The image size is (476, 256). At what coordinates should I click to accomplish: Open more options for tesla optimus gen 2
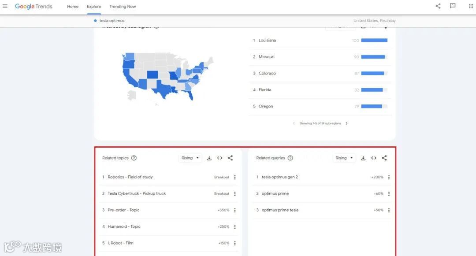click(389, 177)
